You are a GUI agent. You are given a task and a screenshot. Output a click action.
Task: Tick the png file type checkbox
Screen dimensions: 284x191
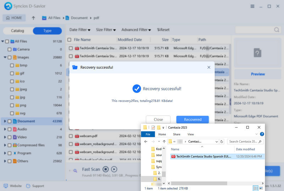pyautogui.click(x=12, y=105)
